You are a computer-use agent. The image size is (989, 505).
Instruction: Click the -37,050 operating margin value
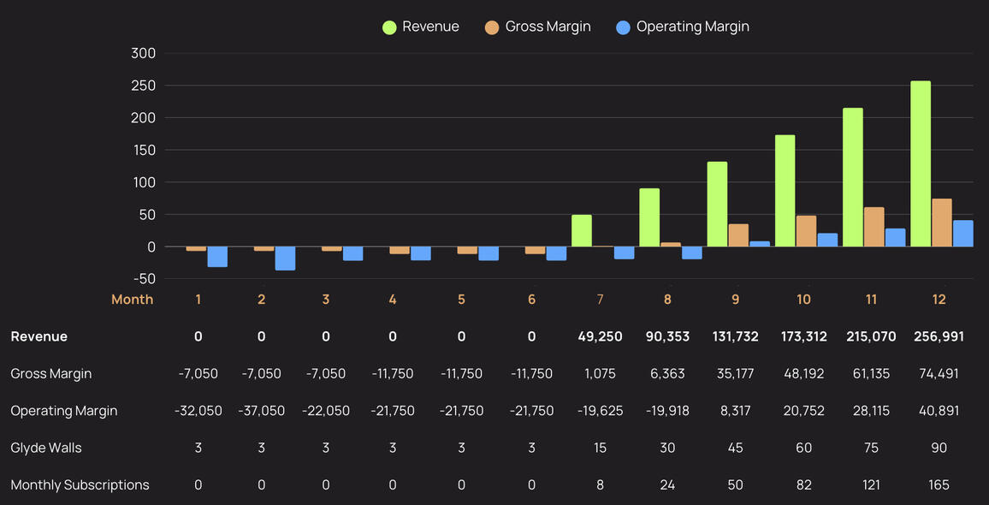tap(261, 411)
